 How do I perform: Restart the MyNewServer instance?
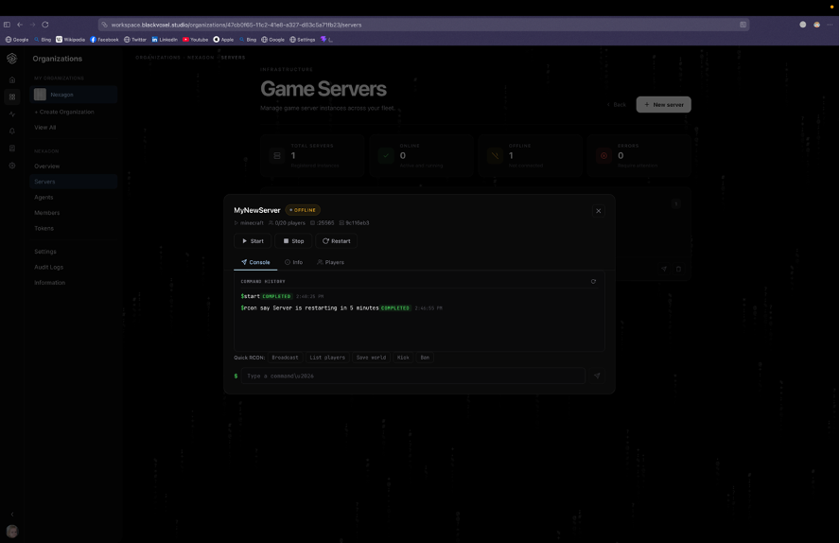pyautogui.click(x=337, y=241)
